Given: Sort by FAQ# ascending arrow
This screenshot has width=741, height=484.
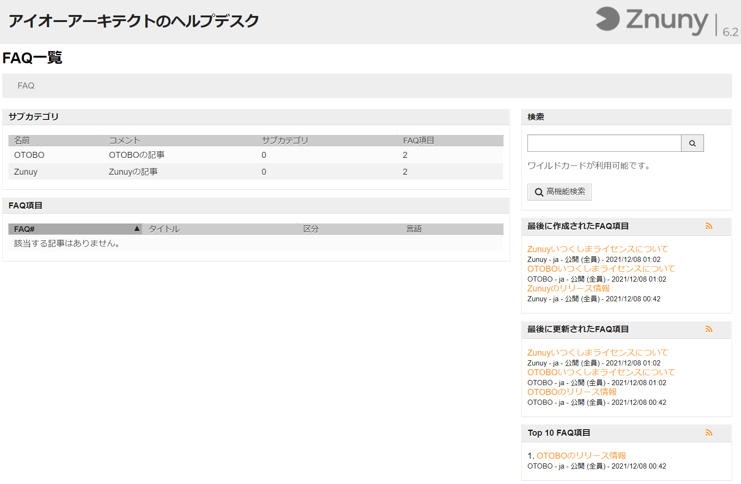Looking at the screenshot, I should 137,229.
